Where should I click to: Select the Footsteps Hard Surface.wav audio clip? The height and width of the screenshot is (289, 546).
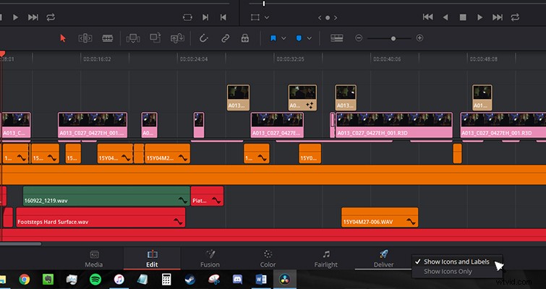101,217
